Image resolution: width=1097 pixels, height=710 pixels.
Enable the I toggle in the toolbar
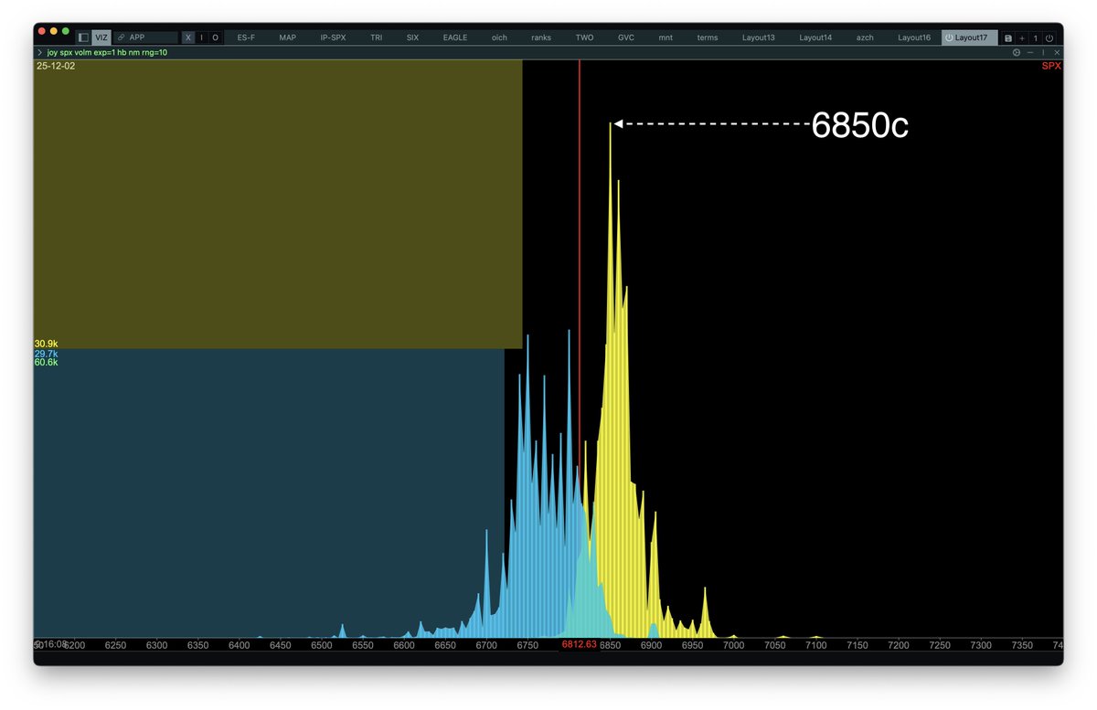202,37
